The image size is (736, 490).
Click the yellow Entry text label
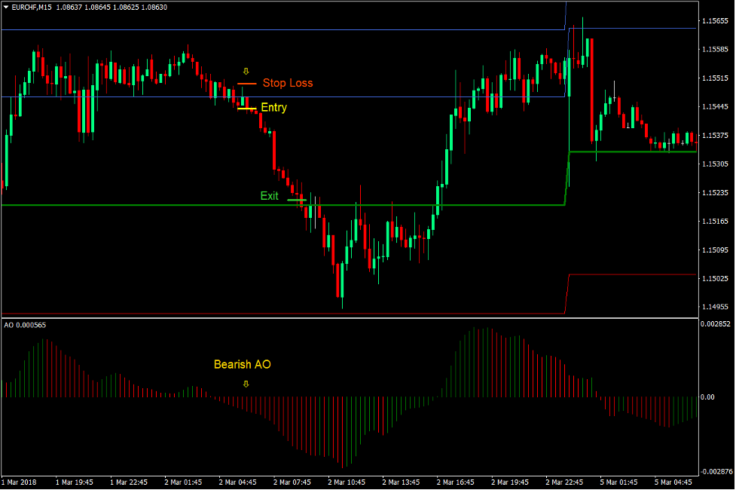pyautogui.click(x=273, y=108)
